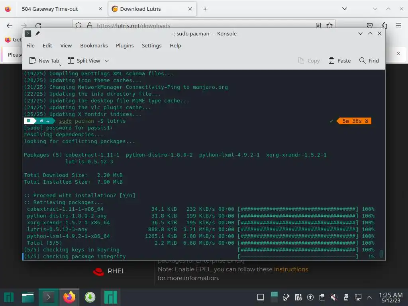408x306 pixels.
Task: Open the Bookmarks menu in Konsole
Action: pos(94,45)
